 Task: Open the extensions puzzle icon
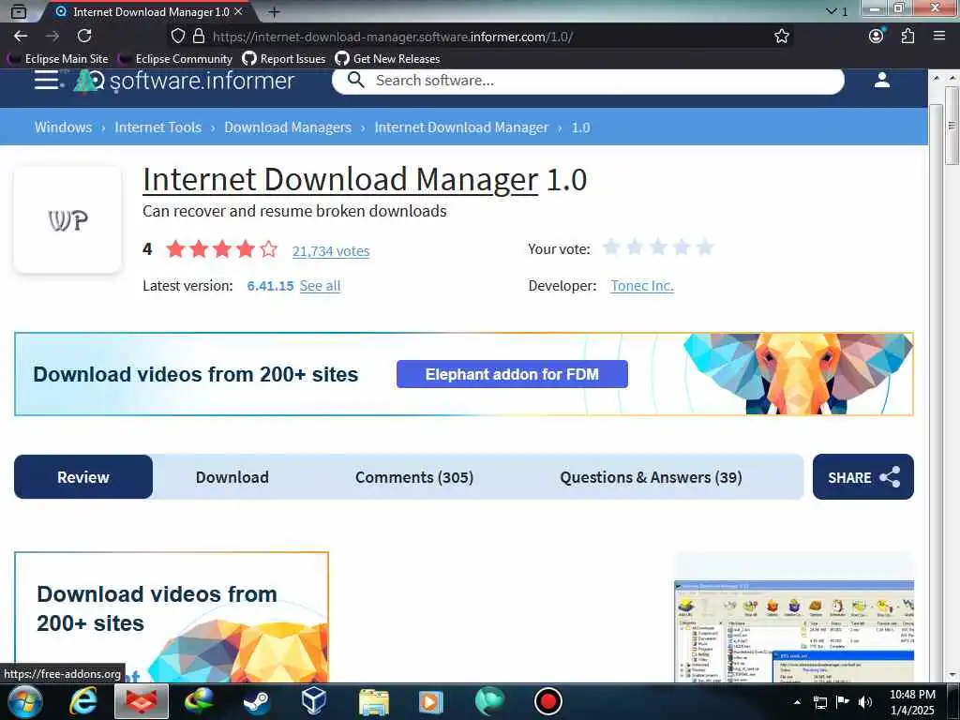907,37
